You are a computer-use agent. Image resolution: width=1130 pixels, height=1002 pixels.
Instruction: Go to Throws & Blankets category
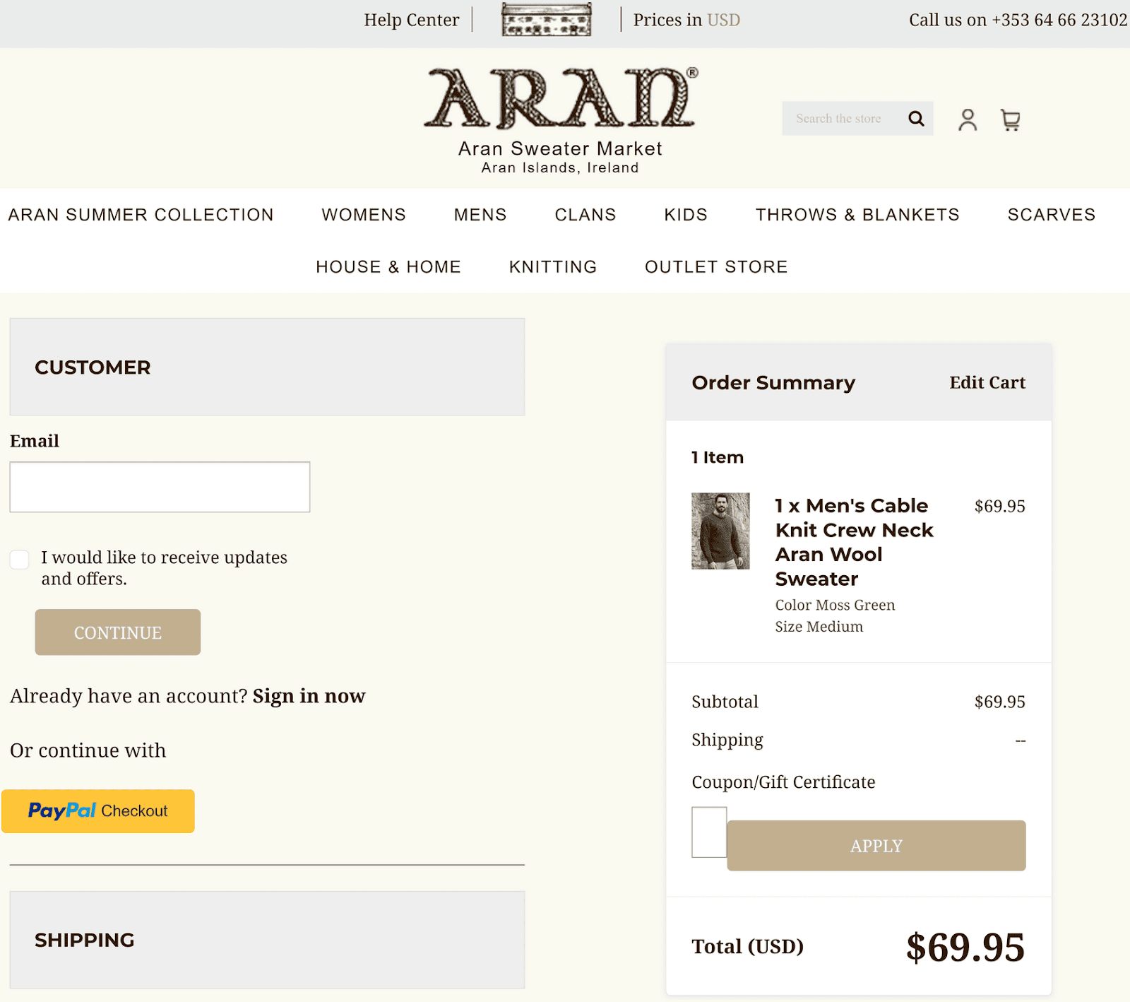point(857,215)
